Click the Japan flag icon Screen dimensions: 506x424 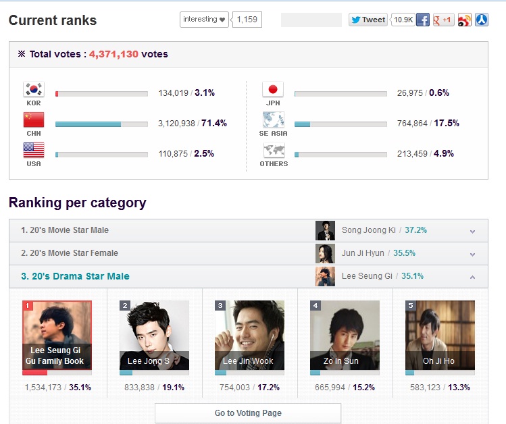click(x=273, y=89)
